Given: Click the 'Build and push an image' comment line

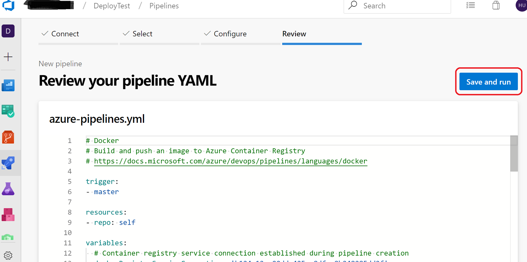Looking at the screenshot, I should [196, 151].
